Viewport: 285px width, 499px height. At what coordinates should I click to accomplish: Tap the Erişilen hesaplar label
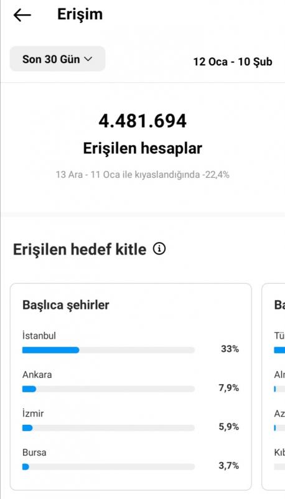[142, 148]
